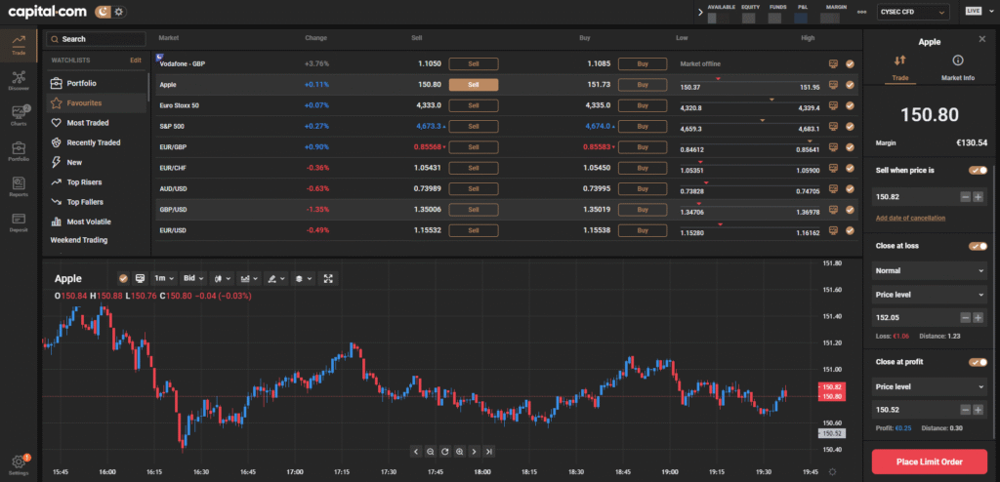Screen dimensions: 1000x482
Task: Increase the 150.82 sell price with plus
Action: click(x=979, y=197)
